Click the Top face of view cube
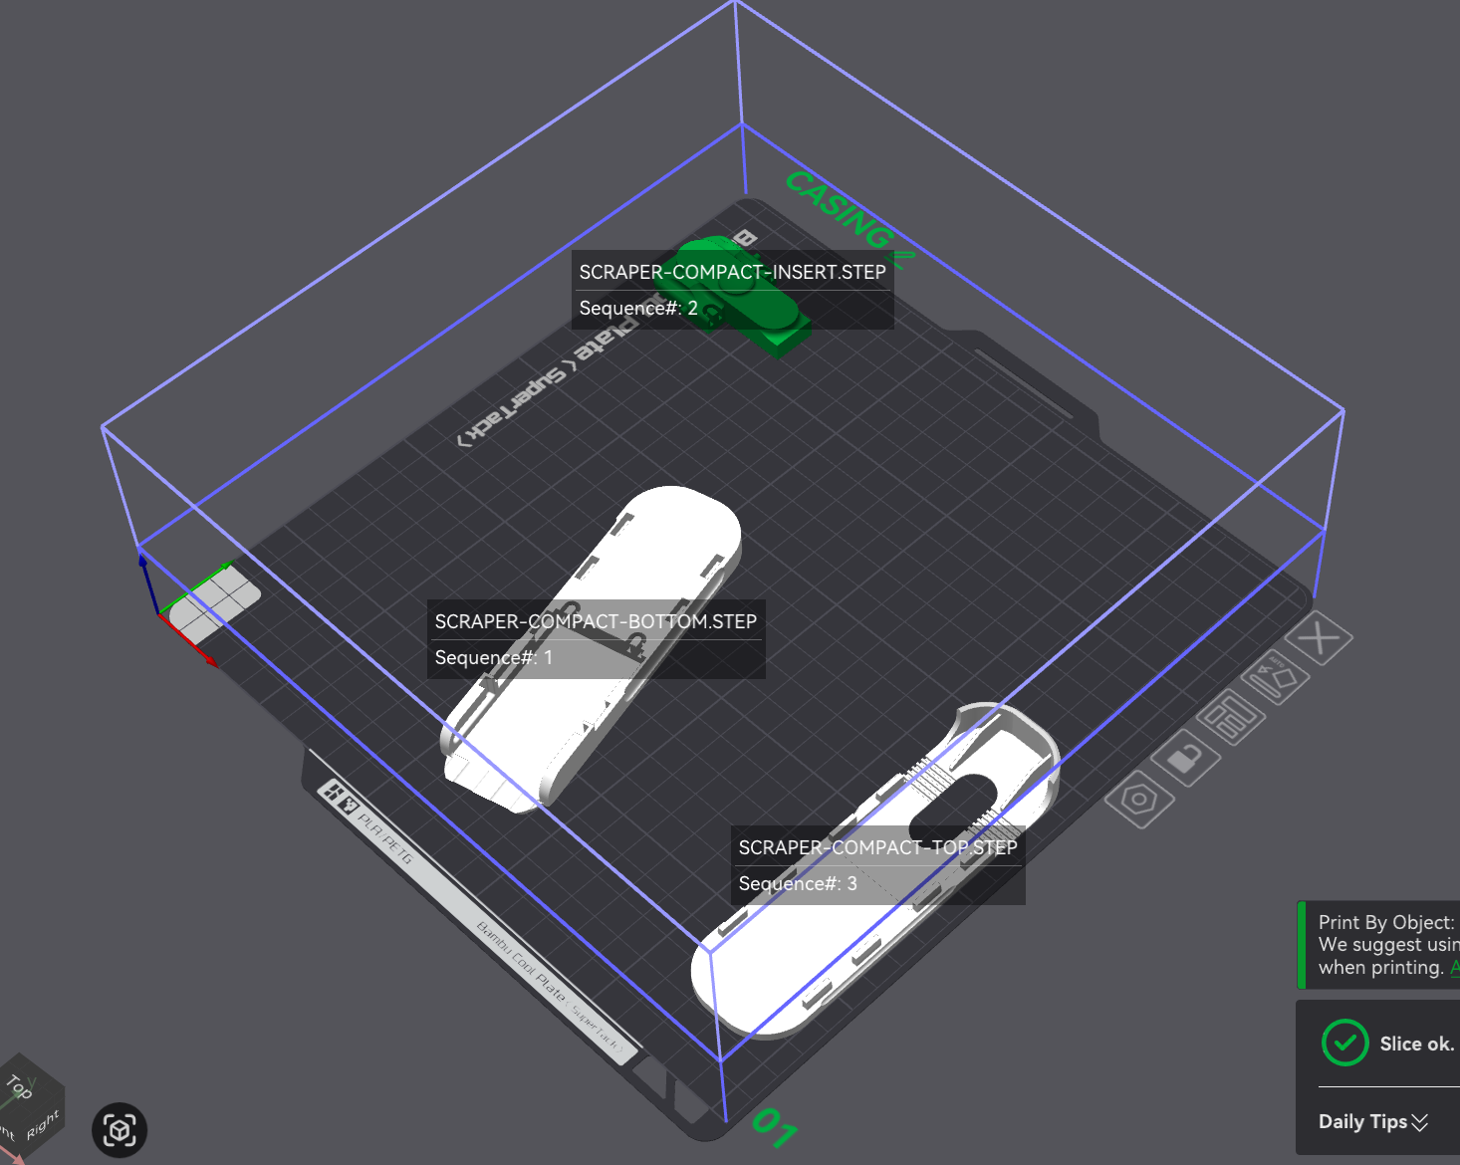This screenshot has height=1165, width=1460. [20, 1085]
